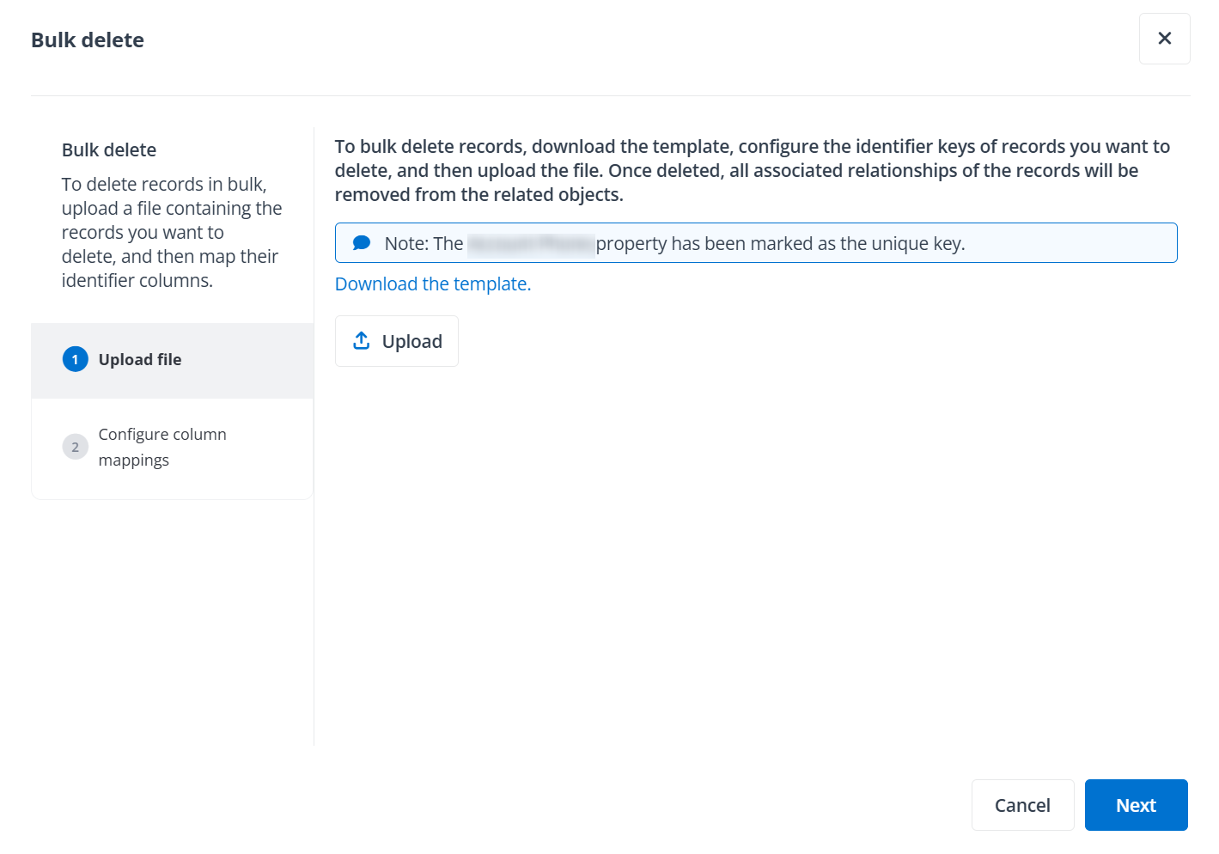Screen dimensions: 1219x854
Task: Select the circled number 2 step indicator
Action: point(75,447)
